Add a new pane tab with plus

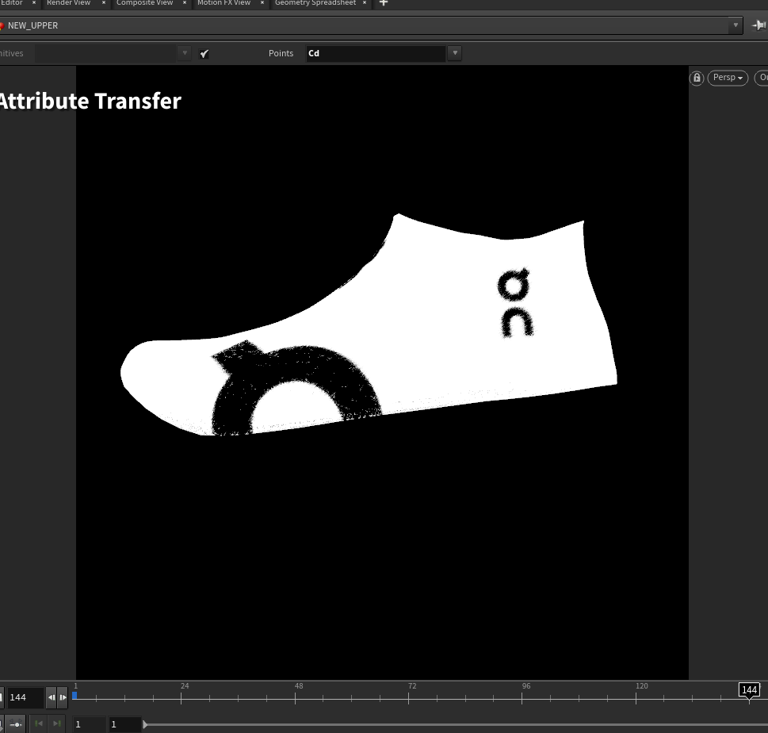384,3
